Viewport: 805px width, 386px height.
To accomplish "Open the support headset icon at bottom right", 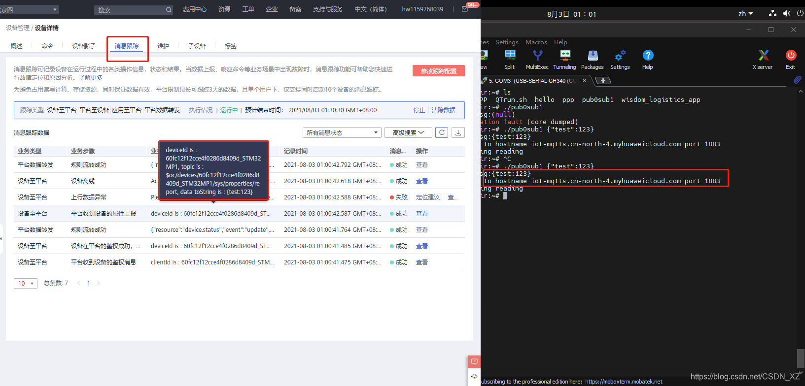I will click(474, 377).
